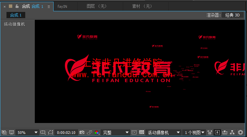The height and width of the screenshot is (137, 247).
Task: Click the fast previews lightning icon
Action: pos(217,132)
